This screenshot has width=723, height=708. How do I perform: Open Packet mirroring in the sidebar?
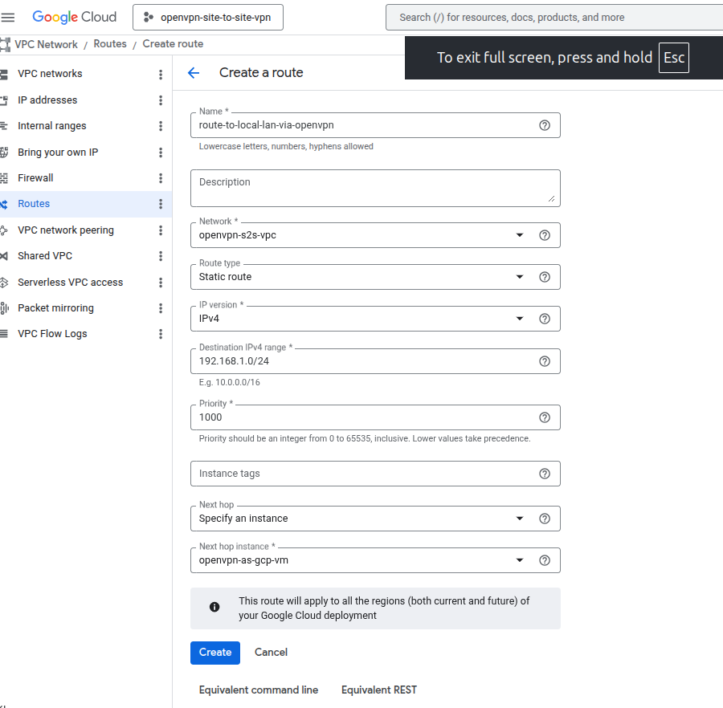[55, 307]
